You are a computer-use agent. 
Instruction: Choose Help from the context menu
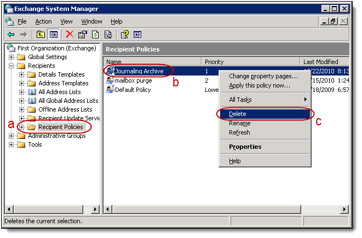[265, 161]
